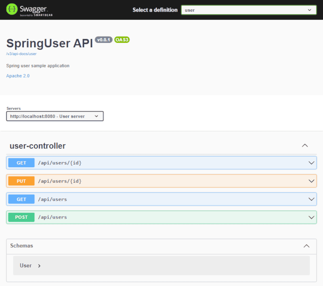323x286 pixels.
Task: Click the GET badge on /api/users/{id}
Action: click(21, 162)
